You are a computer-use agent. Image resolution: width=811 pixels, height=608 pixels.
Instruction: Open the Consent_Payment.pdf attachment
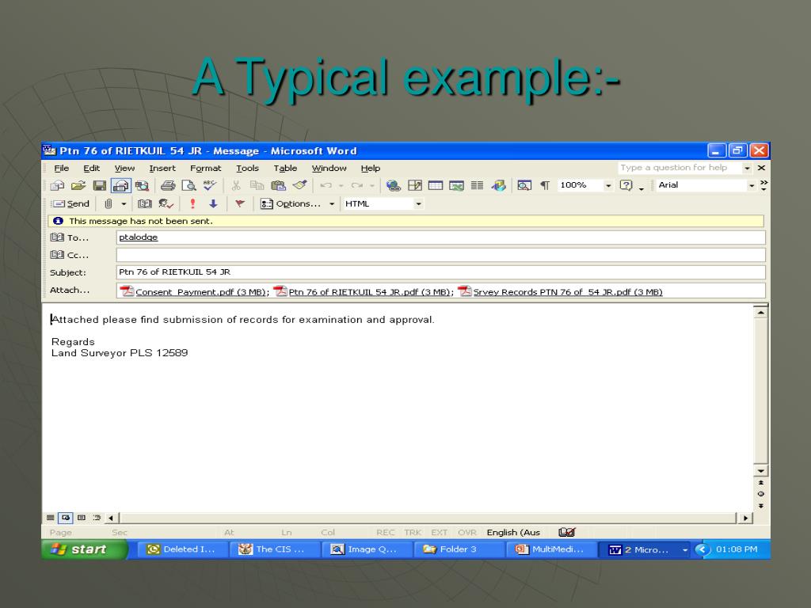[x=194, y=291]
